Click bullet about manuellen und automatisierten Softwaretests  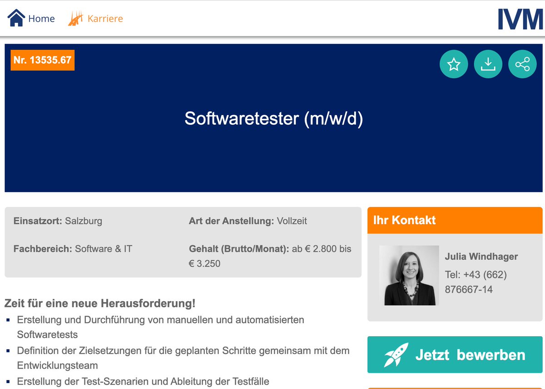(x=161, y=327)
